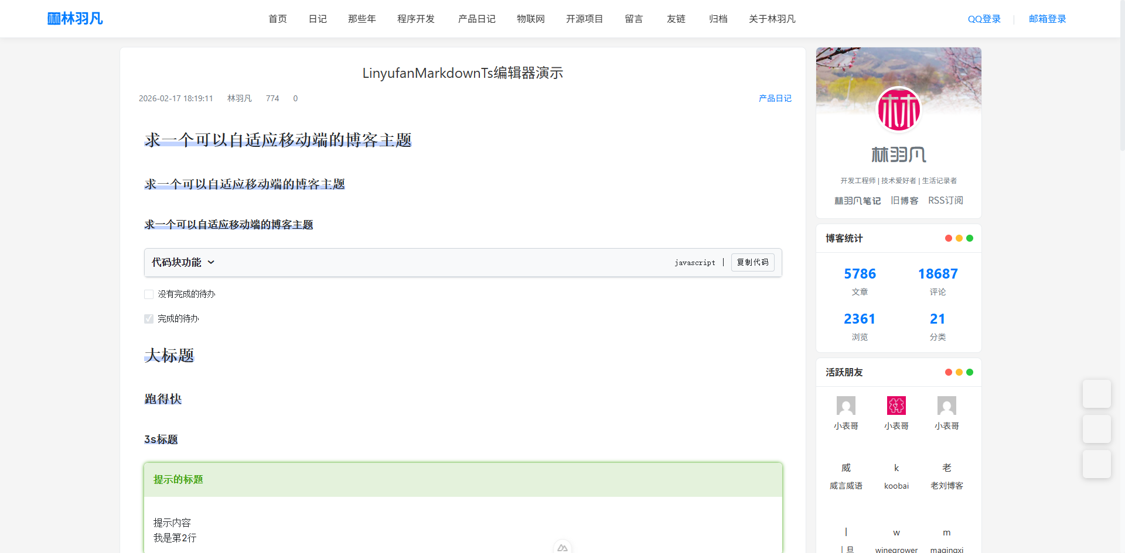Click yellow dot in 活跃朋友 header

(x=959, y=372)
